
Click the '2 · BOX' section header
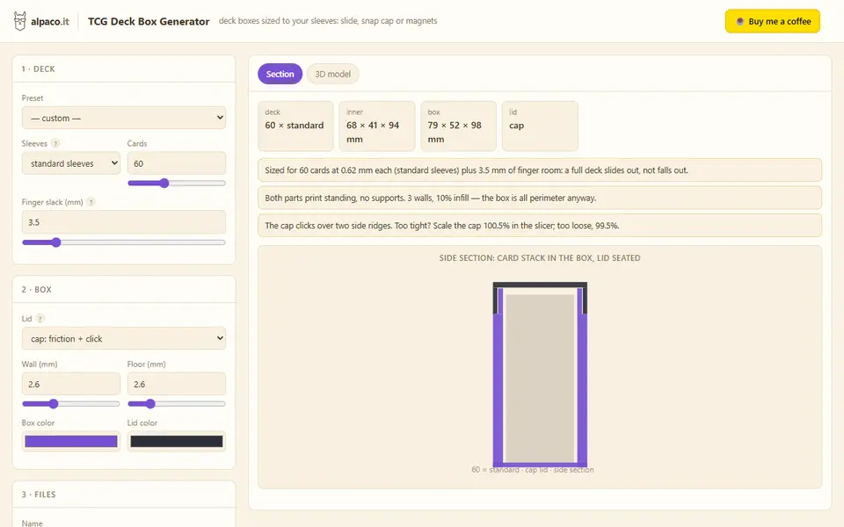37,289
